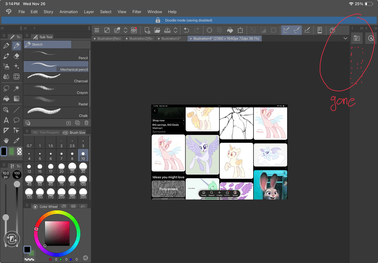Select the Eraser tool
Screen dimensions: 378x263
(17, 56)
